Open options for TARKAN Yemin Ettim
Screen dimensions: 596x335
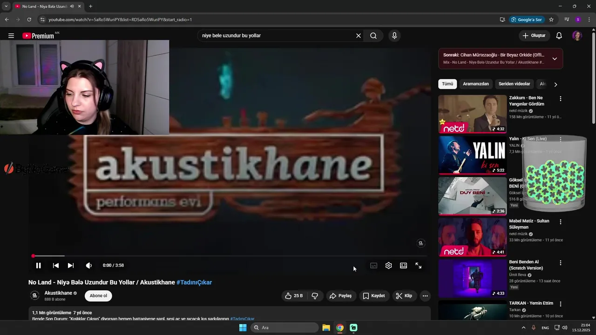coord(561,304)
